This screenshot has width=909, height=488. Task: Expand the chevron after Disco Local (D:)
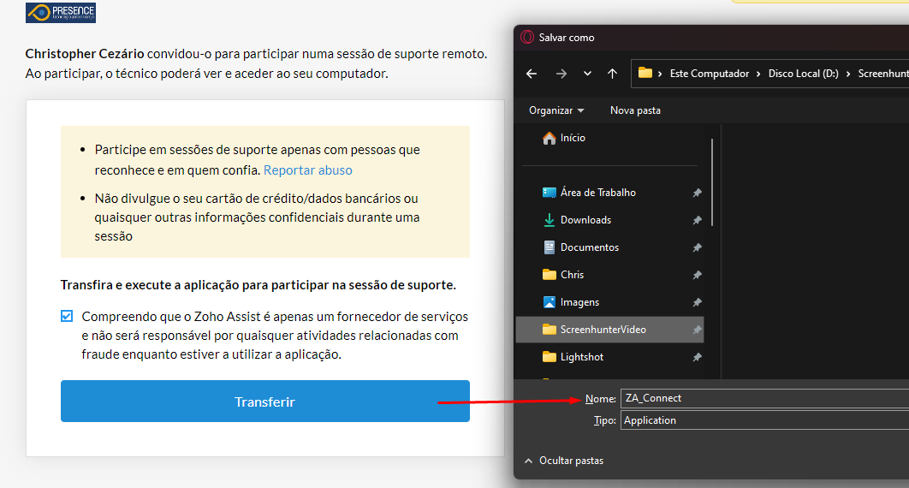click(x=848, y=74)
